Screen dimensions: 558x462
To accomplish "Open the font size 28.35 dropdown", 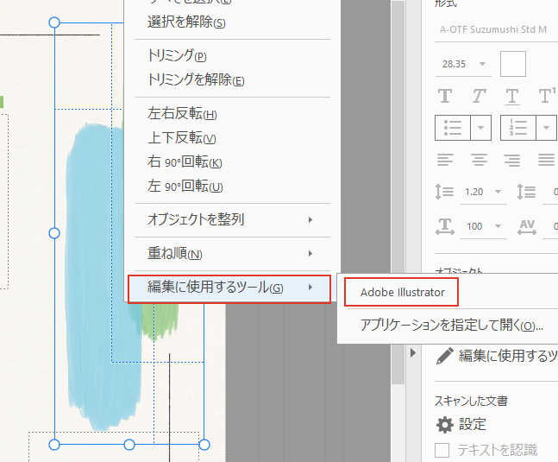I will tap(483, 64).
